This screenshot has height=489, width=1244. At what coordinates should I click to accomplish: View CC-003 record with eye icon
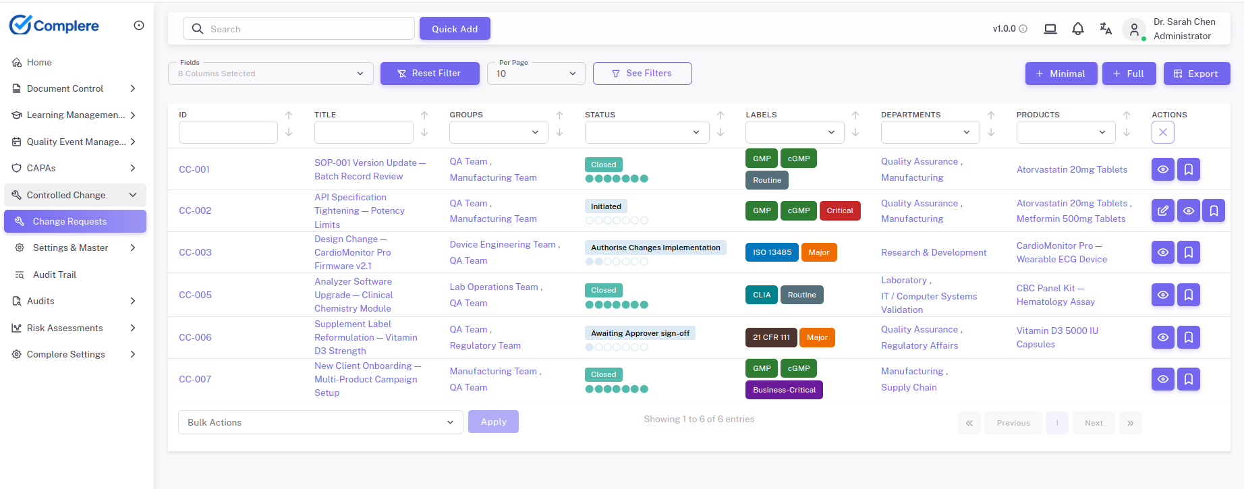pos(1162,252)
